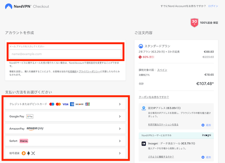This screenshot has width=225, height=163.
Task: Click the amazon pay logo
Action: pos(35,129)
